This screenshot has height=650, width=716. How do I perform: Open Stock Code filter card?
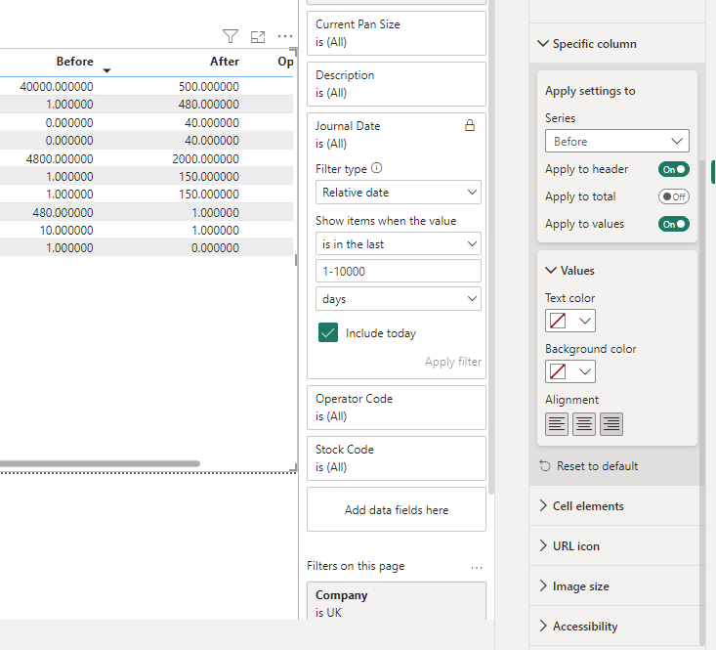397,458
